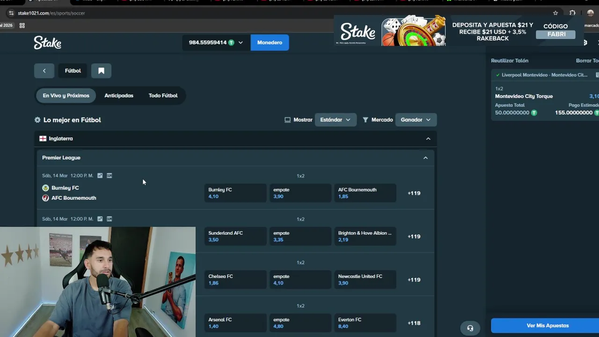Click the site info icon in address bar
Viewport: 599px width, 337px height.
pyautogui.click(x=11, y=13)
